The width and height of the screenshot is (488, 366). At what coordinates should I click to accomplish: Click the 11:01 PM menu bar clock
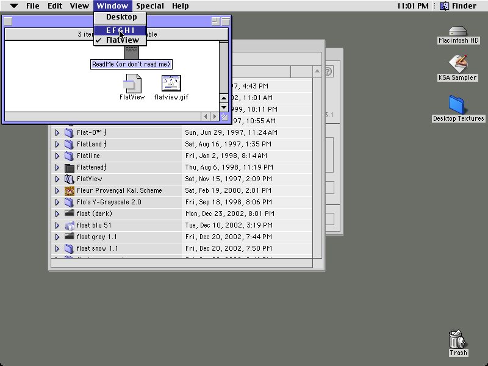point(413,6)
